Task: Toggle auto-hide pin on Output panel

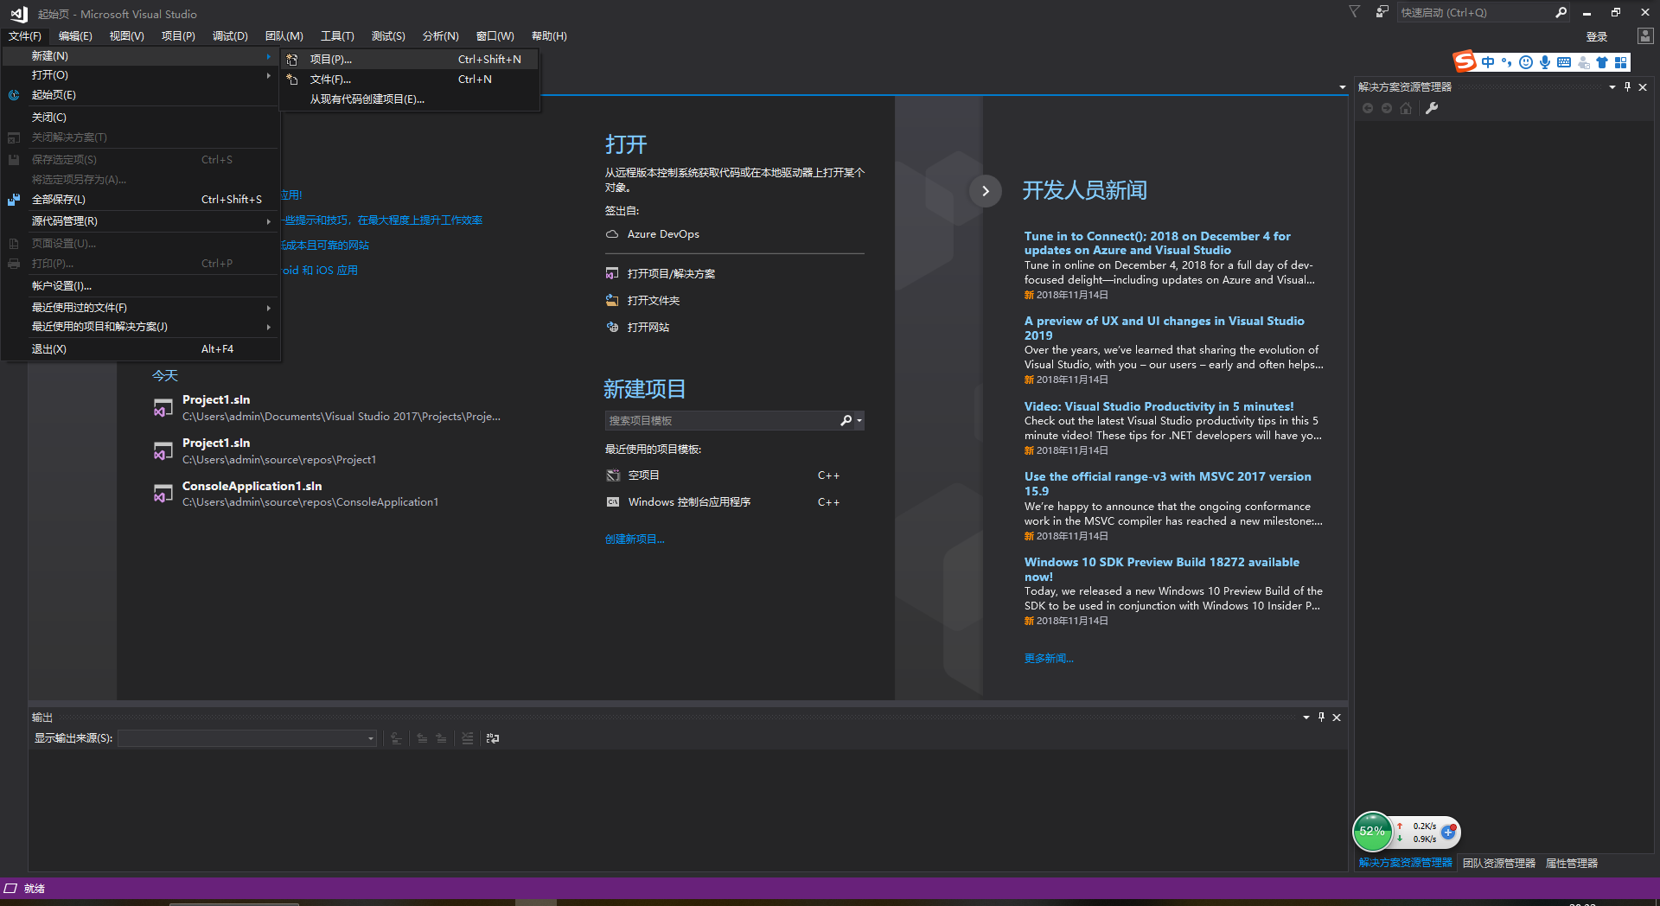Action: click(x=1321, y=718)
